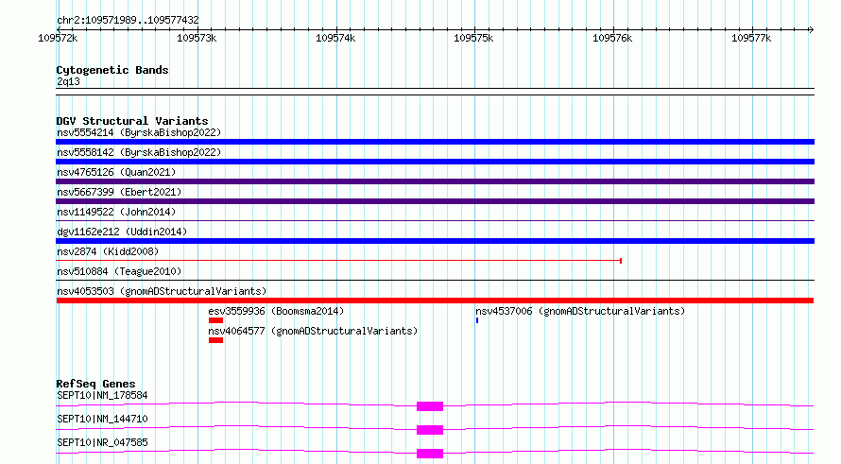Screen dimensions: 841x464
Task: Click the 109577k ruler position
Action: coord(751,38)
